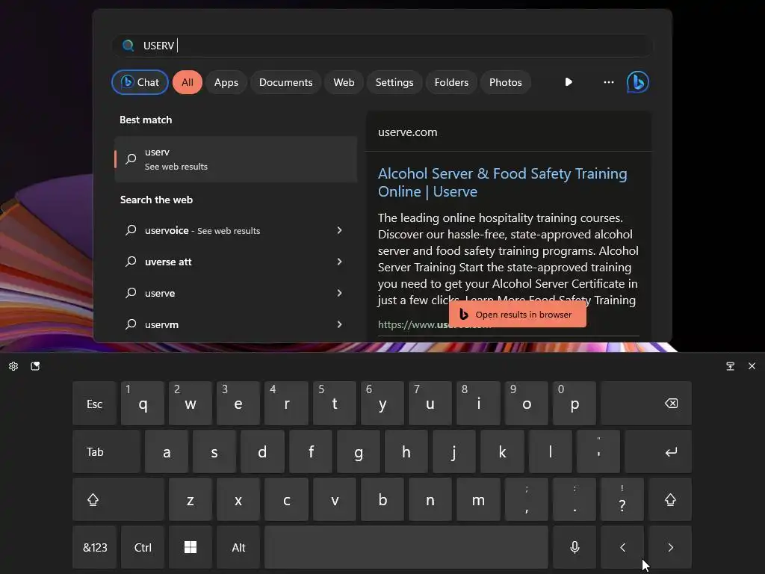
Task: Click the search box containing USERV
Action: 382,46
